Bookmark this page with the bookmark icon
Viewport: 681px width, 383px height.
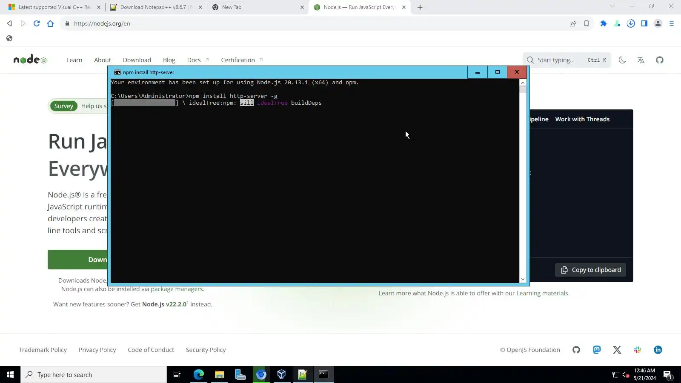pyautogui.click(x=587, y=23)
